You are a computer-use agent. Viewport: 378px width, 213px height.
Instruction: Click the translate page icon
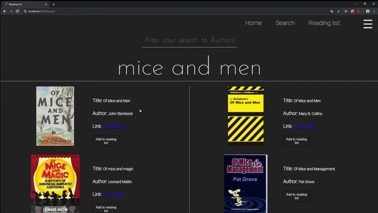click(332, 11)
